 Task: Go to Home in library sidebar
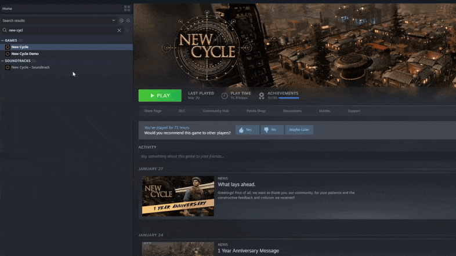(8, 9)
